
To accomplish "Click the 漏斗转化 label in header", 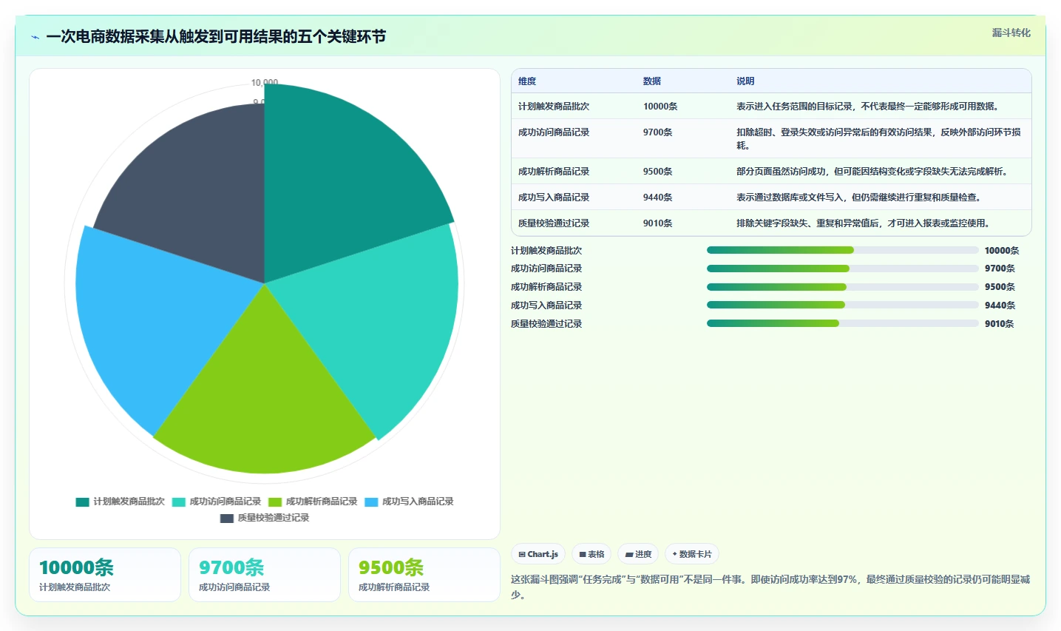I will (x=1011, y=33).
